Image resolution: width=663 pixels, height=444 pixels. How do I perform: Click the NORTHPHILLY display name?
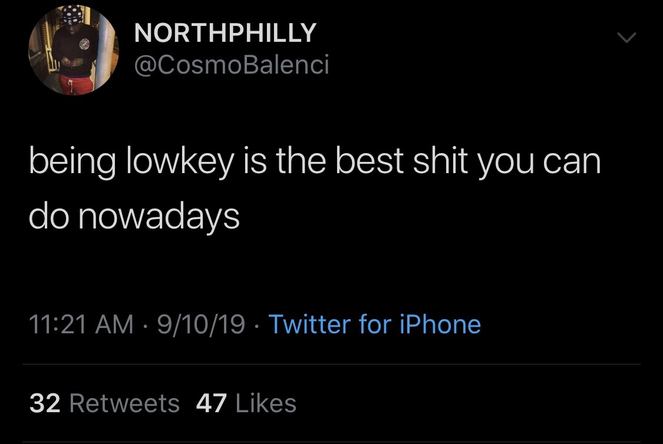click(225, 32)
